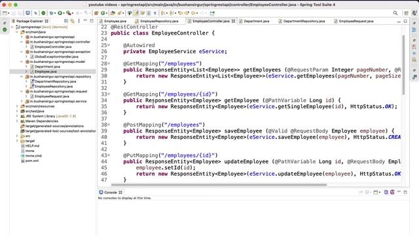Click the Last Edit Location toolbar icon
The width and height of the screenshot is (419, 236).
[181, 13]
